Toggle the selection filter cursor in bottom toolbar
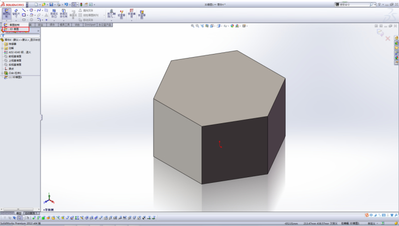This screenshot has width=399, height=226. [20, 218]
